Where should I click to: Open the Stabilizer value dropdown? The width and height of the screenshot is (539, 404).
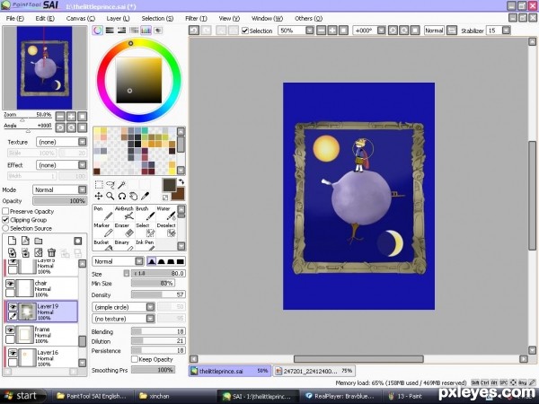(506, 31)
